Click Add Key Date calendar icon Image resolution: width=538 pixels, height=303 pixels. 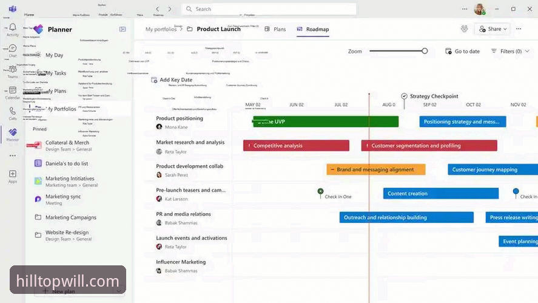pyautogui.click(x=154, y=80)
